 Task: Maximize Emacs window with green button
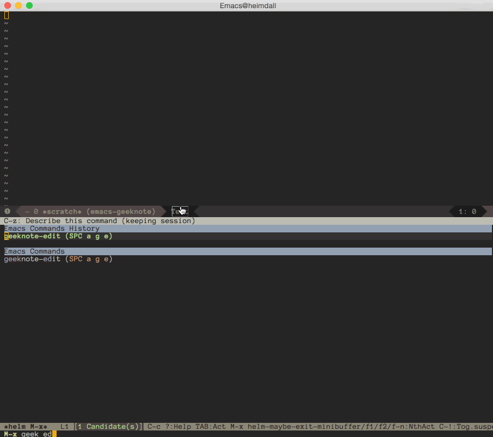tap(29, 5)
